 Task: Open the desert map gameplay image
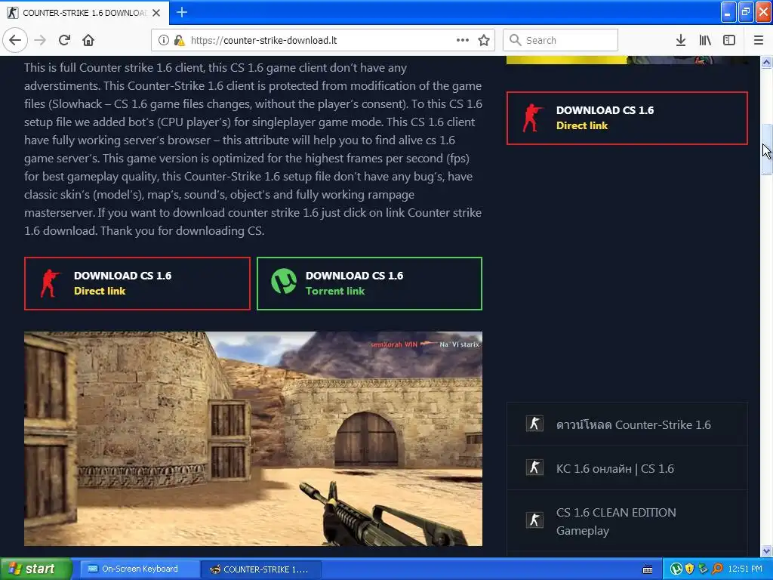(x=253, y=439)
